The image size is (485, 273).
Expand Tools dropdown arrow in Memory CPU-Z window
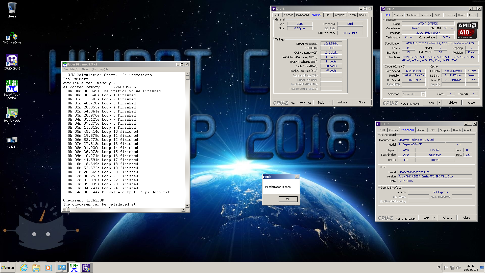click(x=330, y=103)
